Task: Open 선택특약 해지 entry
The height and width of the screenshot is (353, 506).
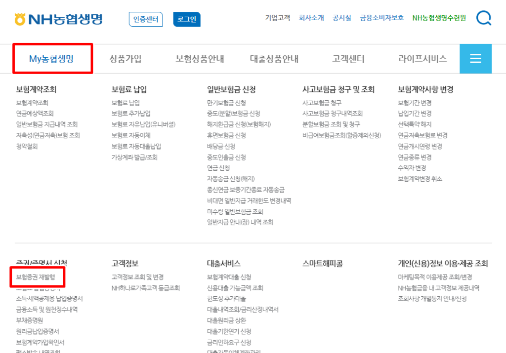Action: [415, 124]
